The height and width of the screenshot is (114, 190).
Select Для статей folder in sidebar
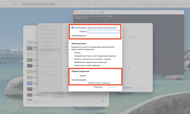(50, 50)
